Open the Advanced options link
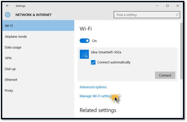The image size is (187, 122). click(93, 87)
